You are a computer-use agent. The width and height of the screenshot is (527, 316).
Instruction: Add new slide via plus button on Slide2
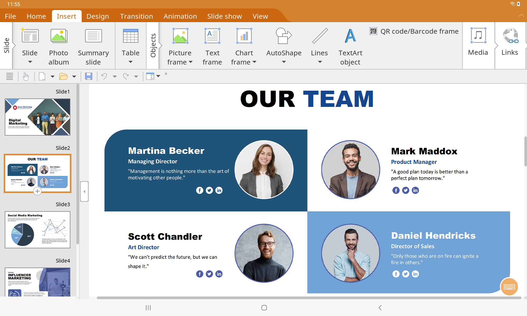(x=37, y=191)
